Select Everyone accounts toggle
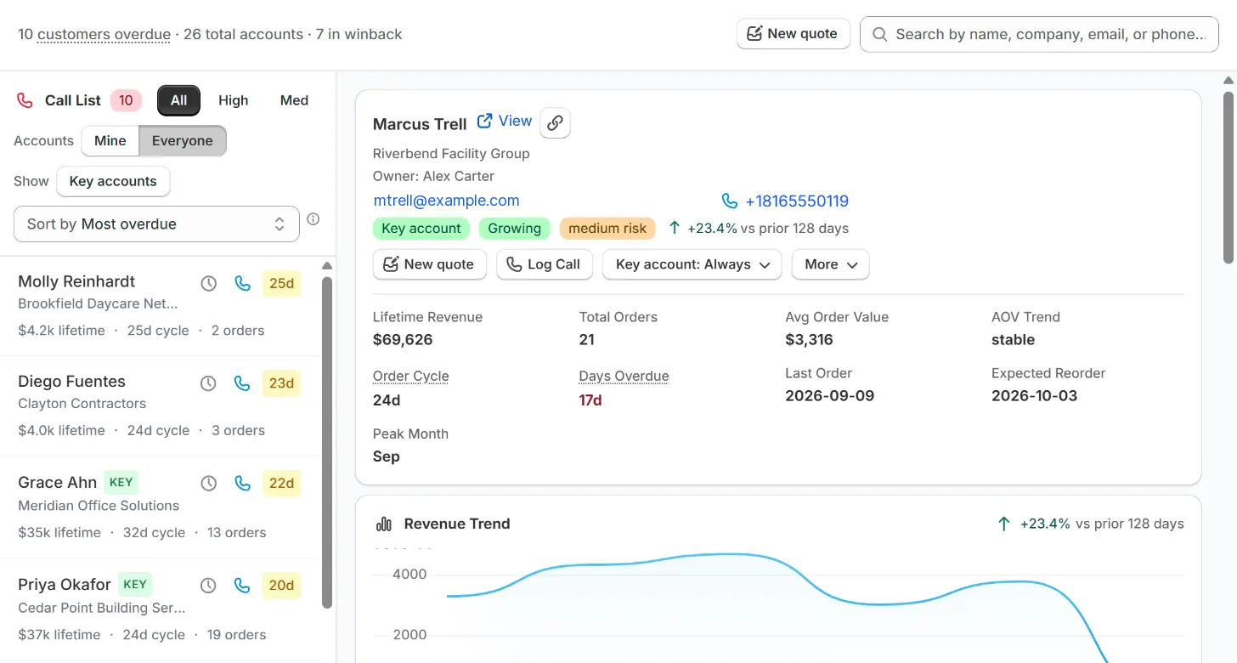The width and height of the screenshot is (1237, 663). (183, 141)
